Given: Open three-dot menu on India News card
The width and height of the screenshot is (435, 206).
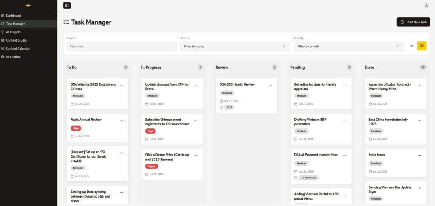Looking at the screenshot, I should pos(419,155).
